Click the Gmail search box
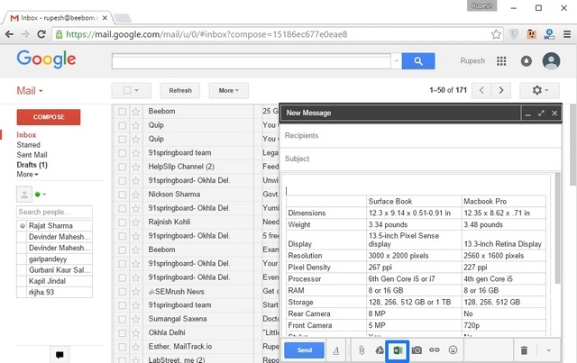 252,61
